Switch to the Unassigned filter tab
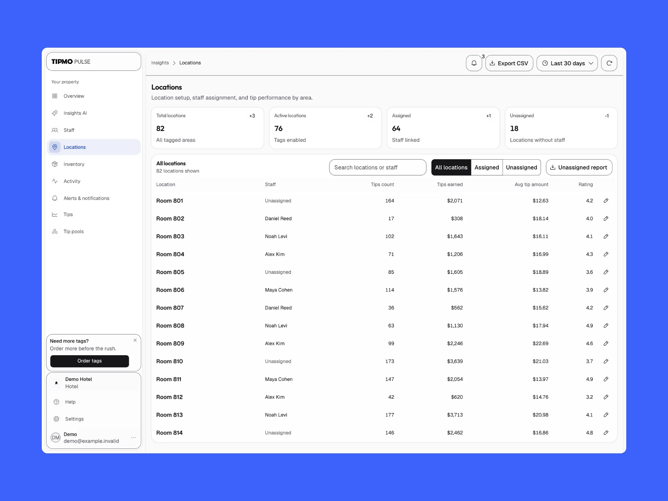Image resolution: width=668 pixels, height=501 pixels. pos(522,167)
